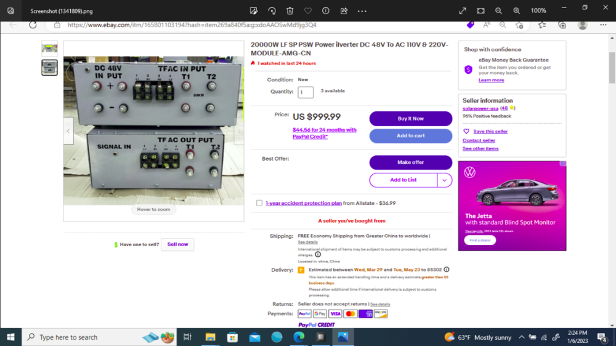Click the Sell now button
Viewport: 616px width, 346px height.
click(177, 244)
